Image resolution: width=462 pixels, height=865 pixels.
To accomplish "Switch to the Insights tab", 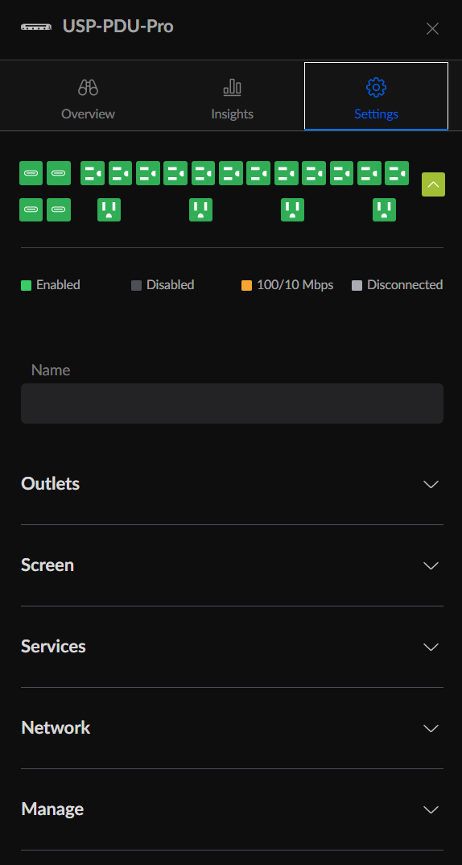I will point(232,97).
